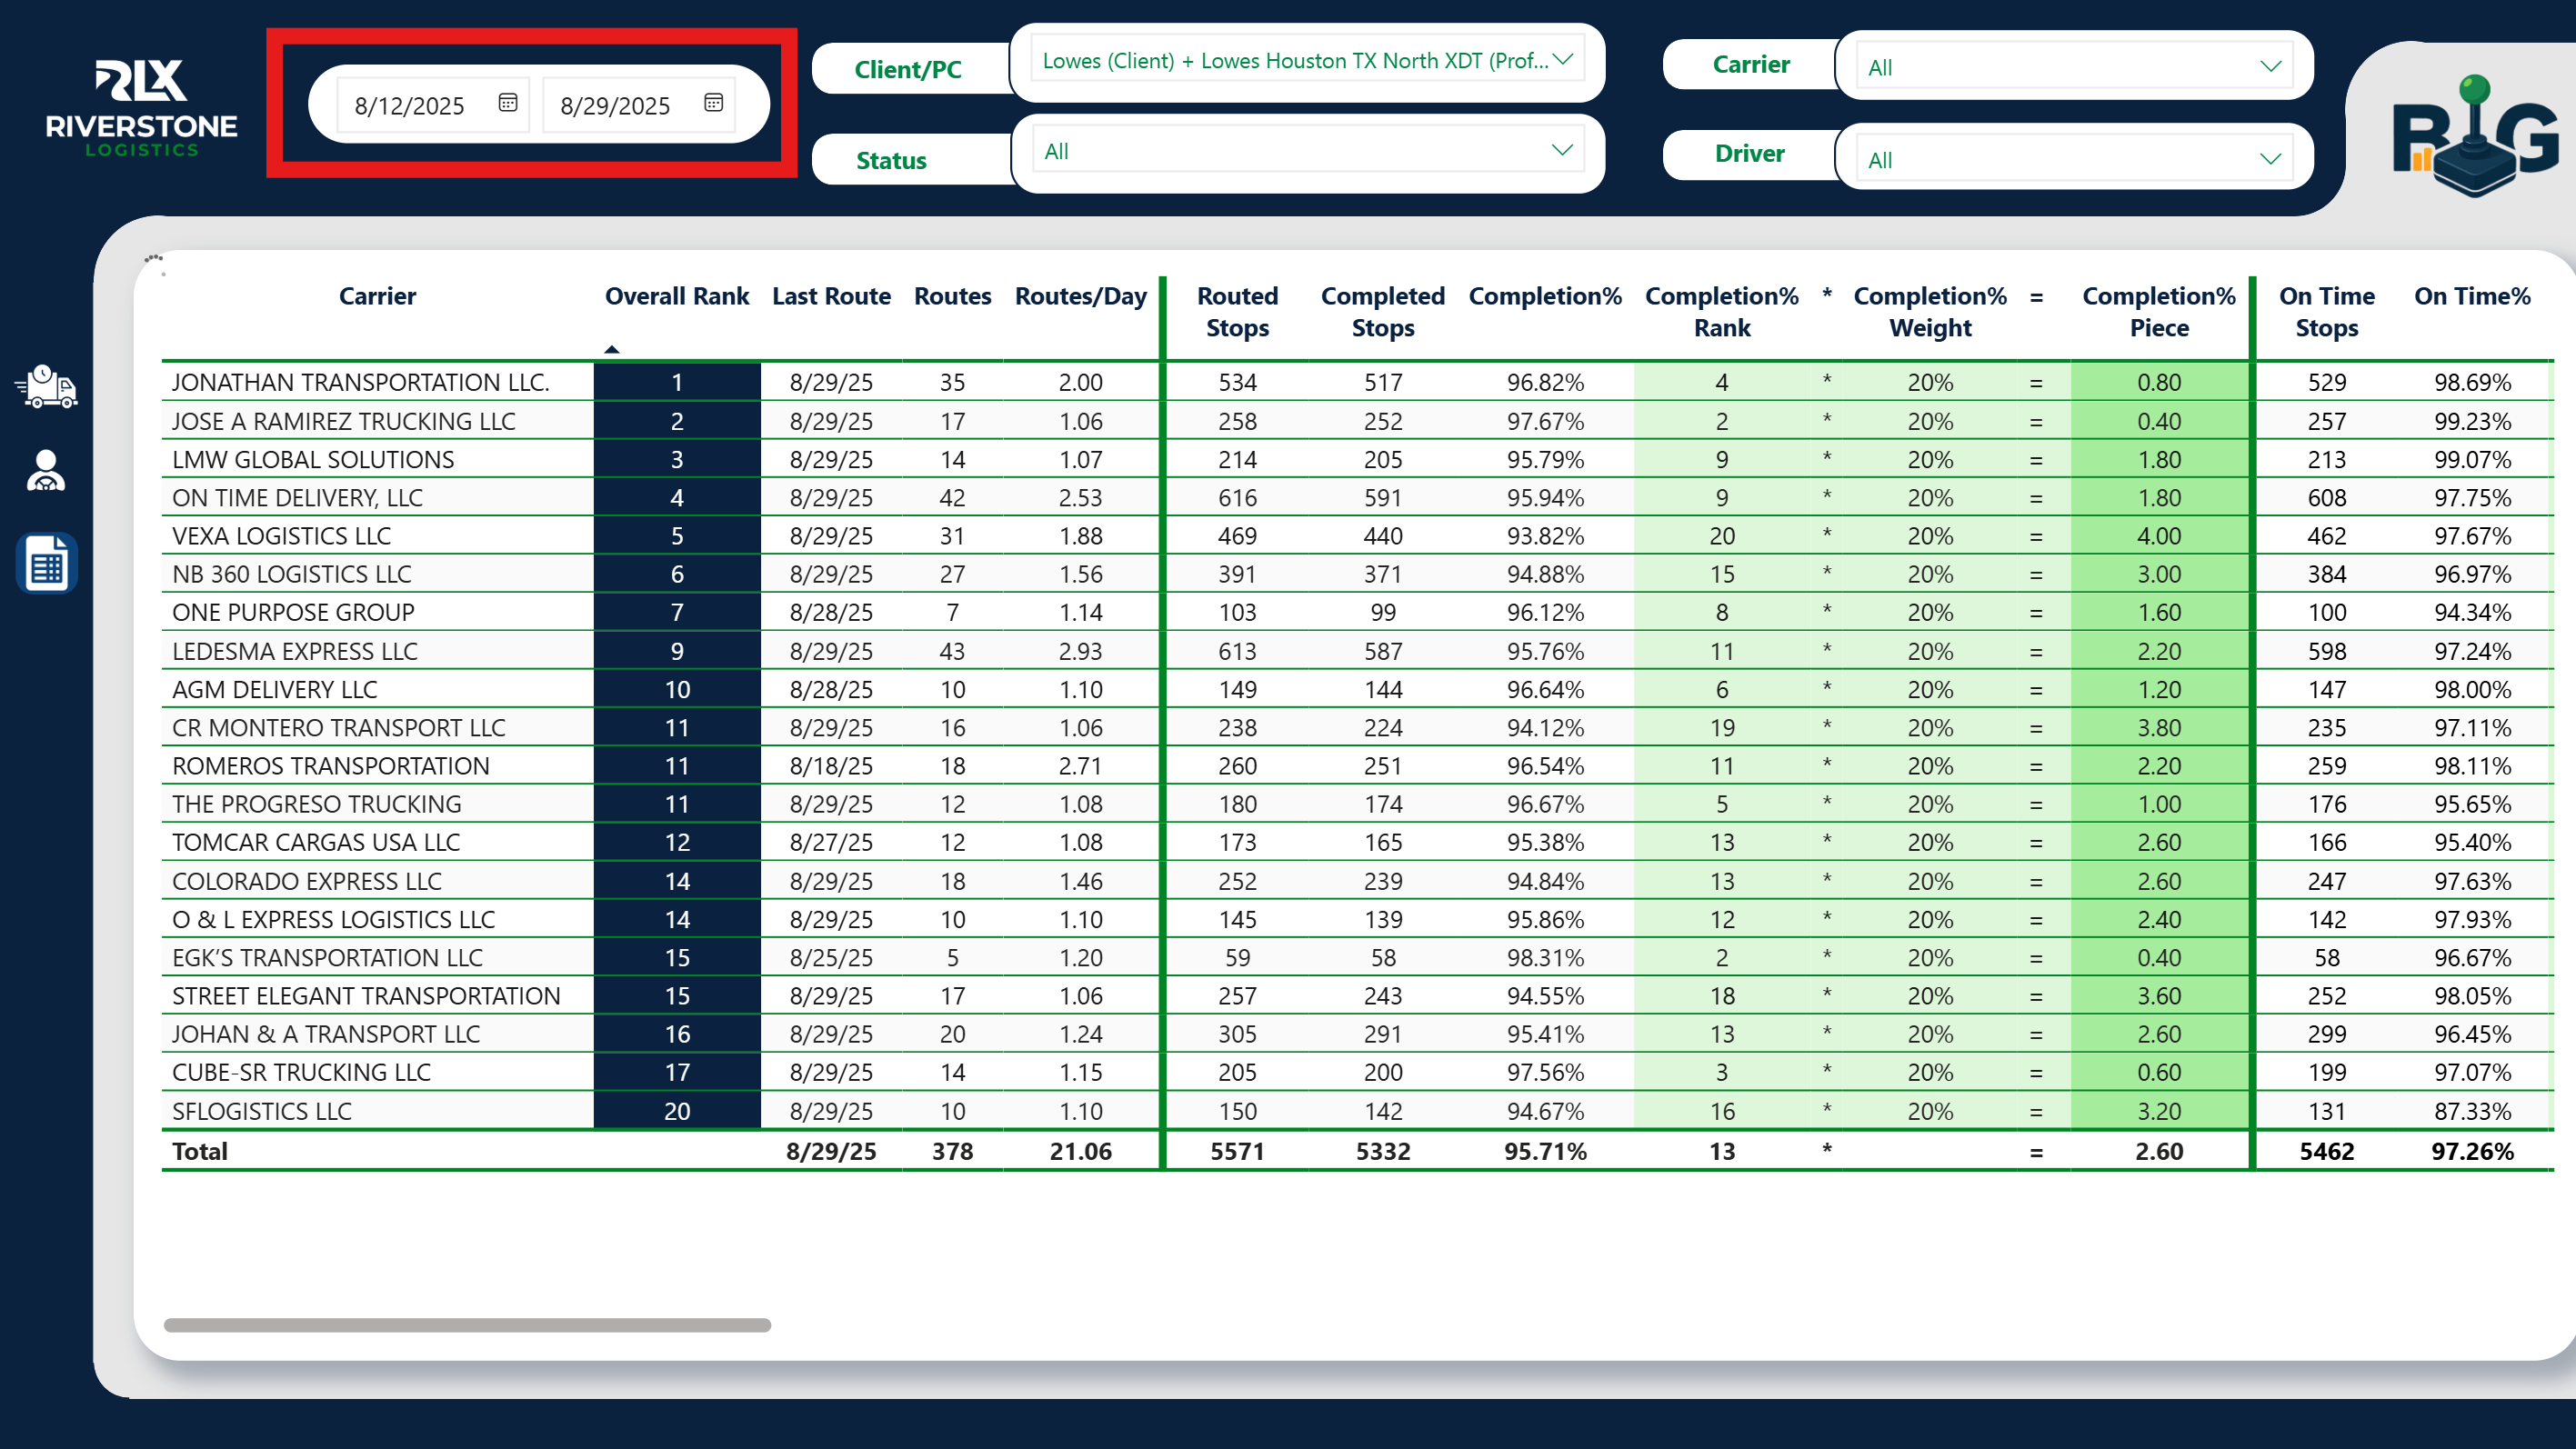Open the driver person page icon
The width and height of the screenshot is (2576, 1449).
(46, 471)
